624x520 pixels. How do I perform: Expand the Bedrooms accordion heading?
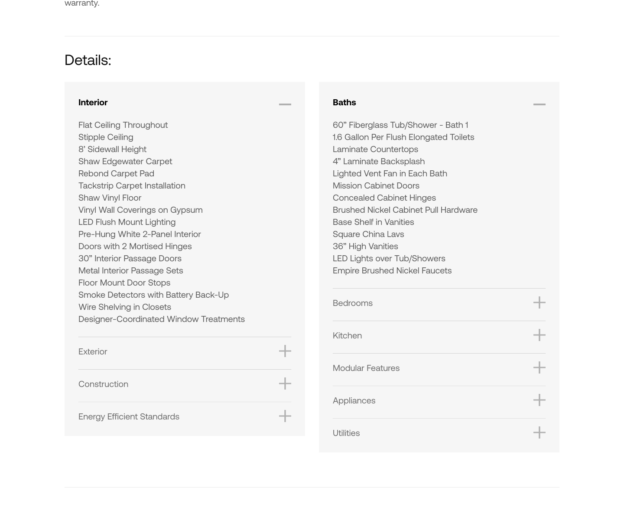(x=352, y=303)
